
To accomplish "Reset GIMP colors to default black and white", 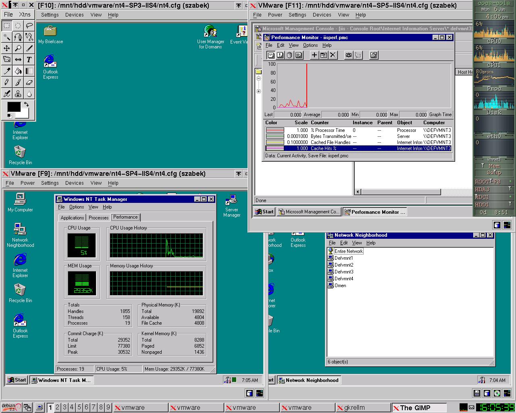I will tap(9, 116).
